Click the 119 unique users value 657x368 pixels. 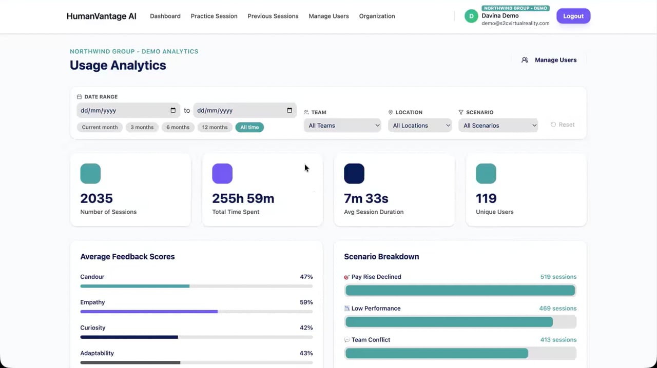pyautogui.click(x=486, y=198)
